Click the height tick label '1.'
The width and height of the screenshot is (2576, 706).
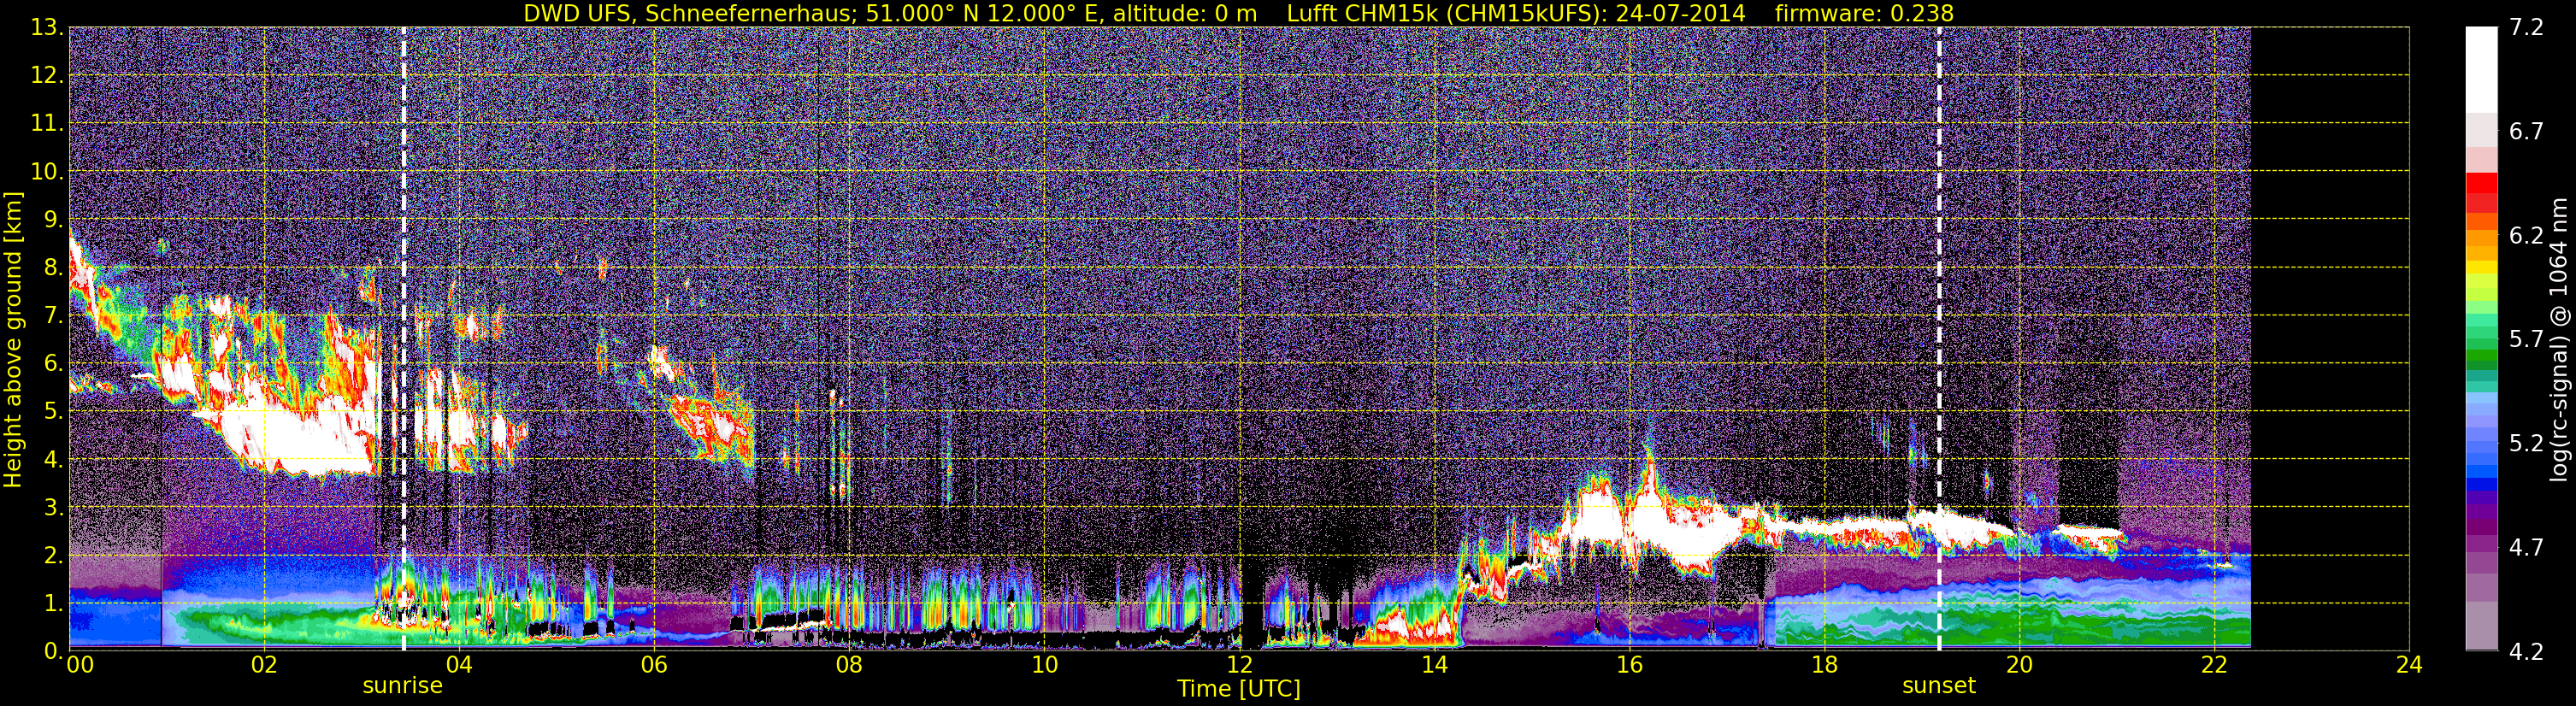pyautogui.click(x=52, y=603)
